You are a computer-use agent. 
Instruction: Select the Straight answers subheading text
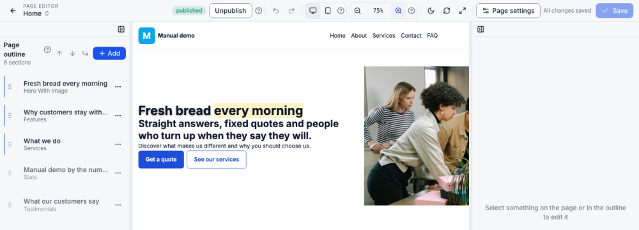238,130
